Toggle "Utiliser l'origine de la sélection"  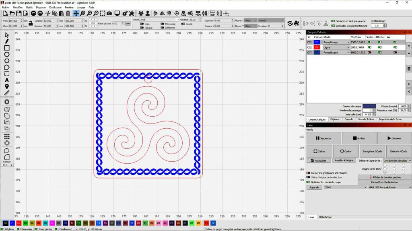coord(308,177)
